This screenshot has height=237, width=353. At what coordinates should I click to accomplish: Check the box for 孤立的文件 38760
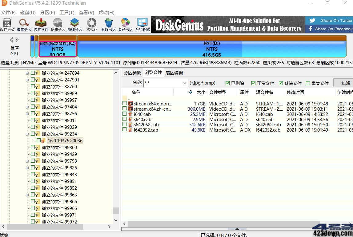click(x=33, y=86)
